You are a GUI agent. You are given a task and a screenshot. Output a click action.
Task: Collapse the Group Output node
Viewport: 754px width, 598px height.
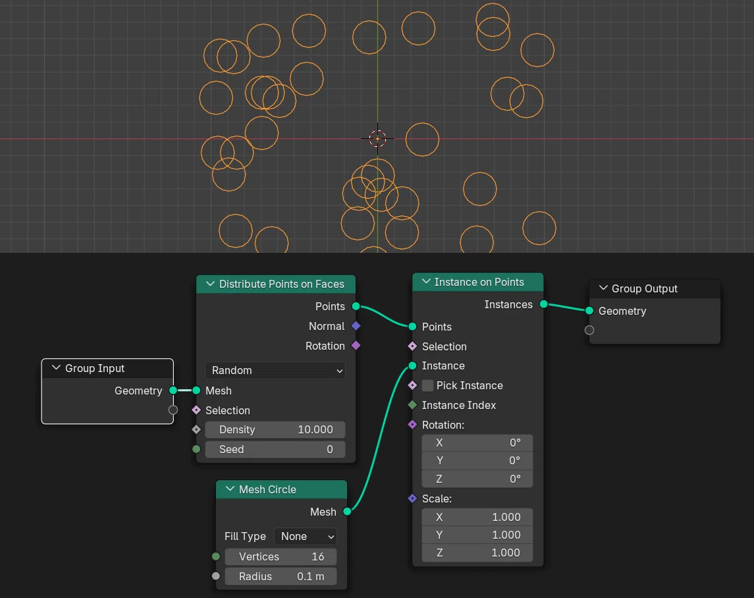click(603, 288)
